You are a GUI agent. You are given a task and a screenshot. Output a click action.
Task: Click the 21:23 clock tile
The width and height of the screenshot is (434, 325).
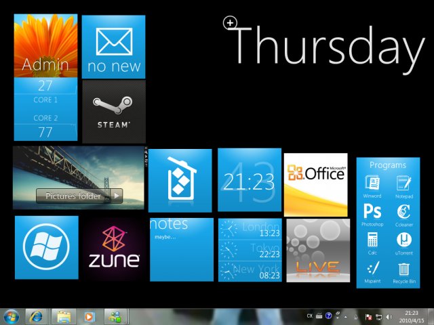click(250, 180)
